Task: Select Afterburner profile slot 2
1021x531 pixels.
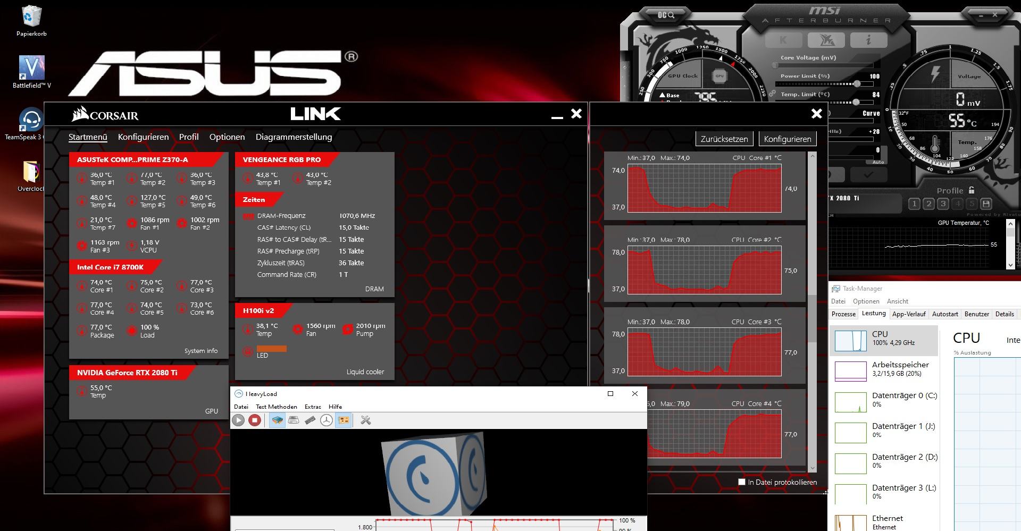Action: click(928, 204)
